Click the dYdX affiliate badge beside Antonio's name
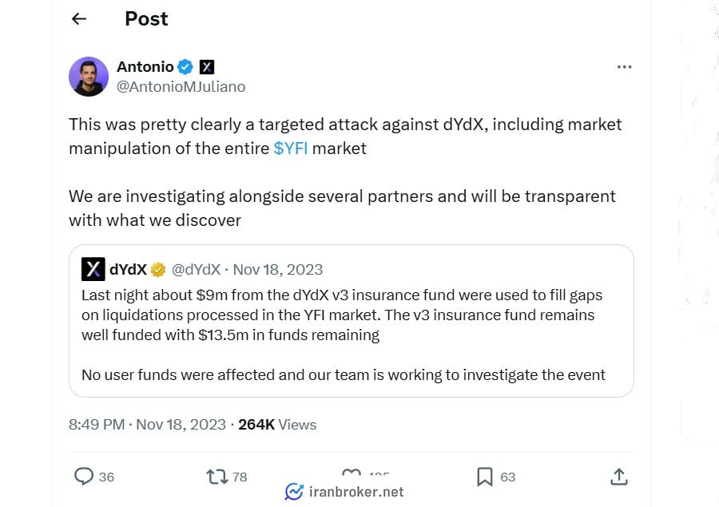The width and height of the screenshot is (719, 507). tap(207, 67)
